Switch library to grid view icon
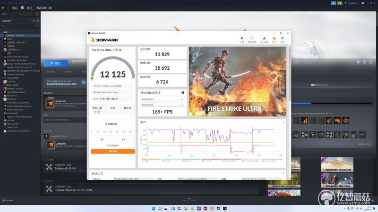 (37, 14)
